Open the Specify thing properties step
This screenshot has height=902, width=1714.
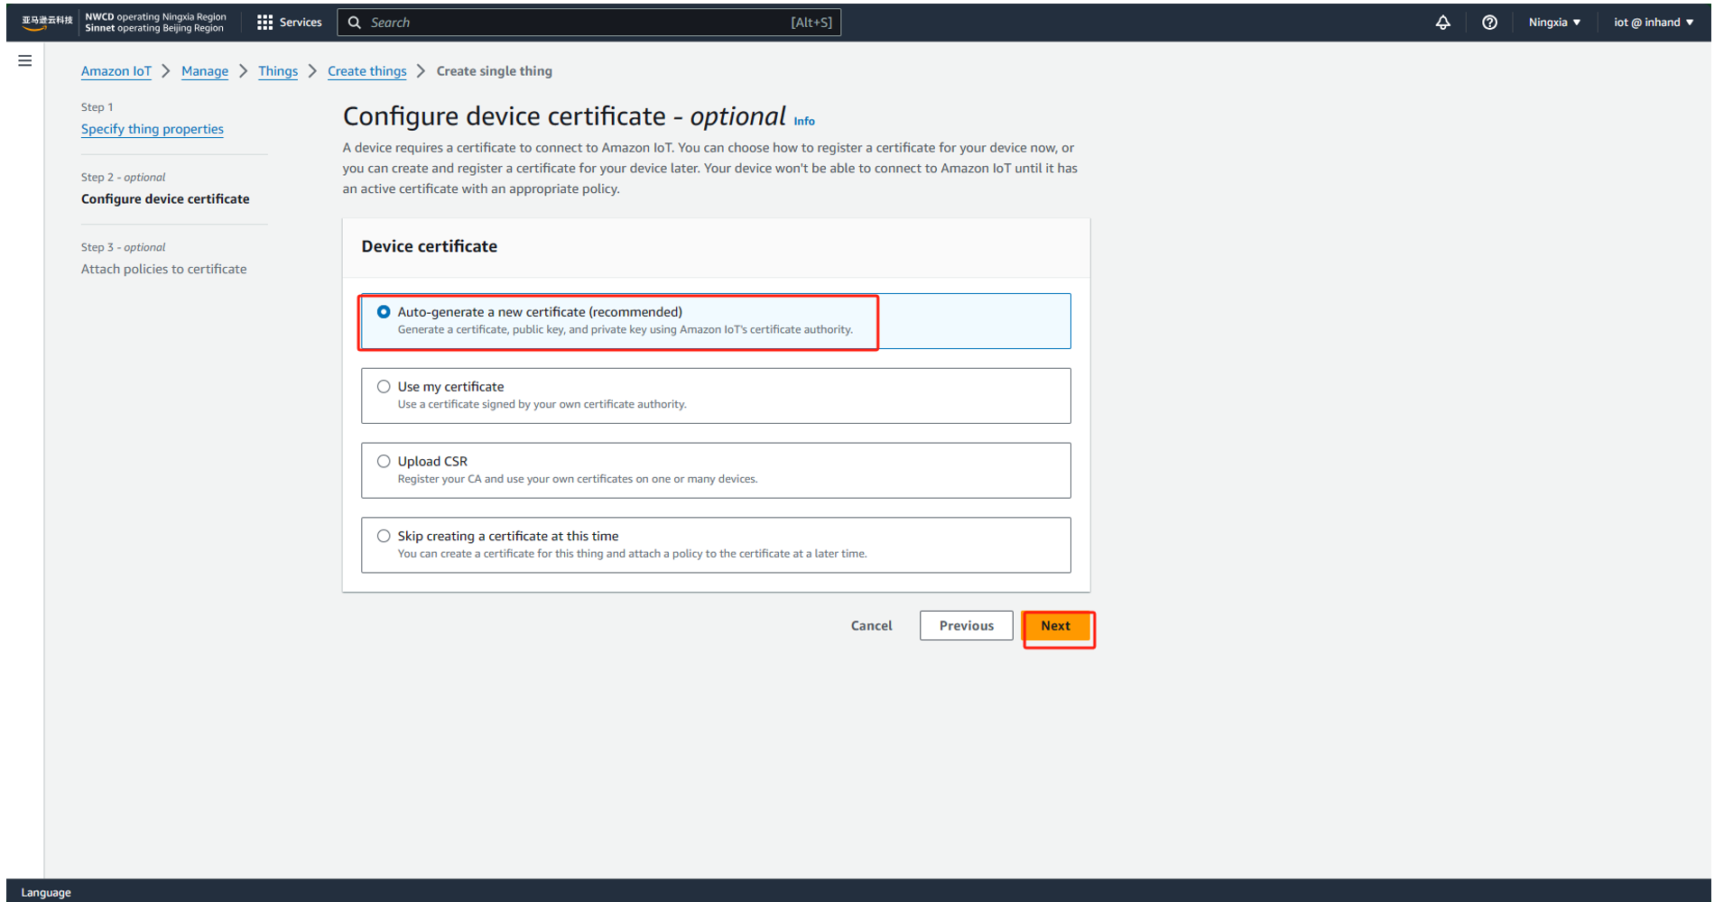point(152,129)
